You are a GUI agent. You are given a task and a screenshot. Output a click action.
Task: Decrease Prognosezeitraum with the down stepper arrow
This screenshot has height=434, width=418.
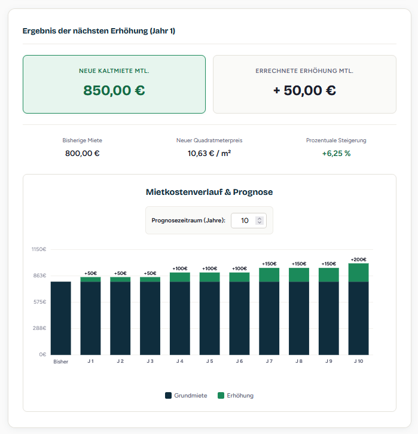259,223
